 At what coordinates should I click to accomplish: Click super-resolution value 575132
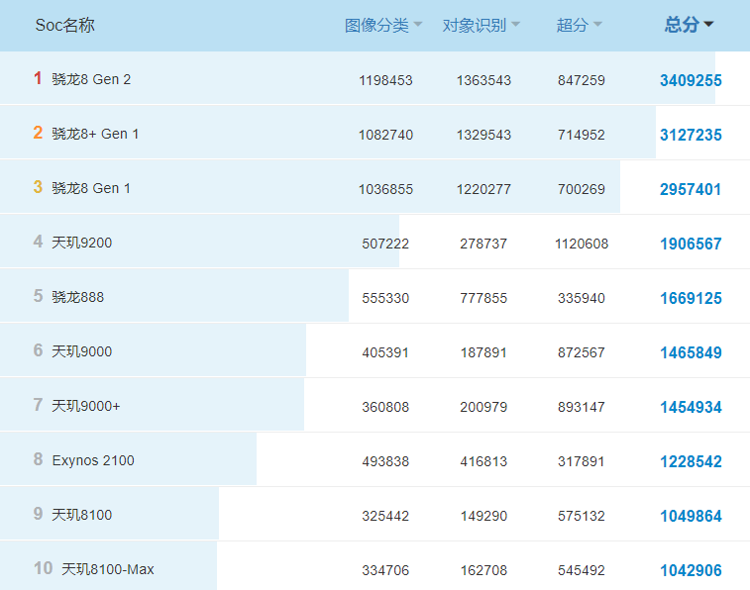(582, 516)
